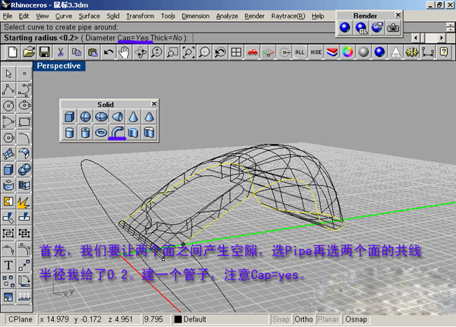Click the command line left scroll arrow

[416, 38]
